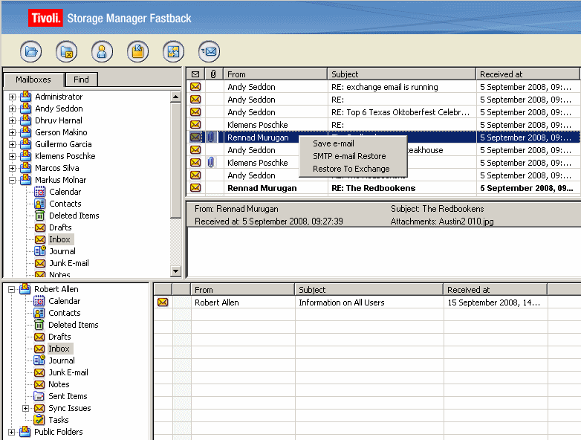581x440 pixels.
Task: Click Calendar icon under Robert Allen
Action: [39, 301]
